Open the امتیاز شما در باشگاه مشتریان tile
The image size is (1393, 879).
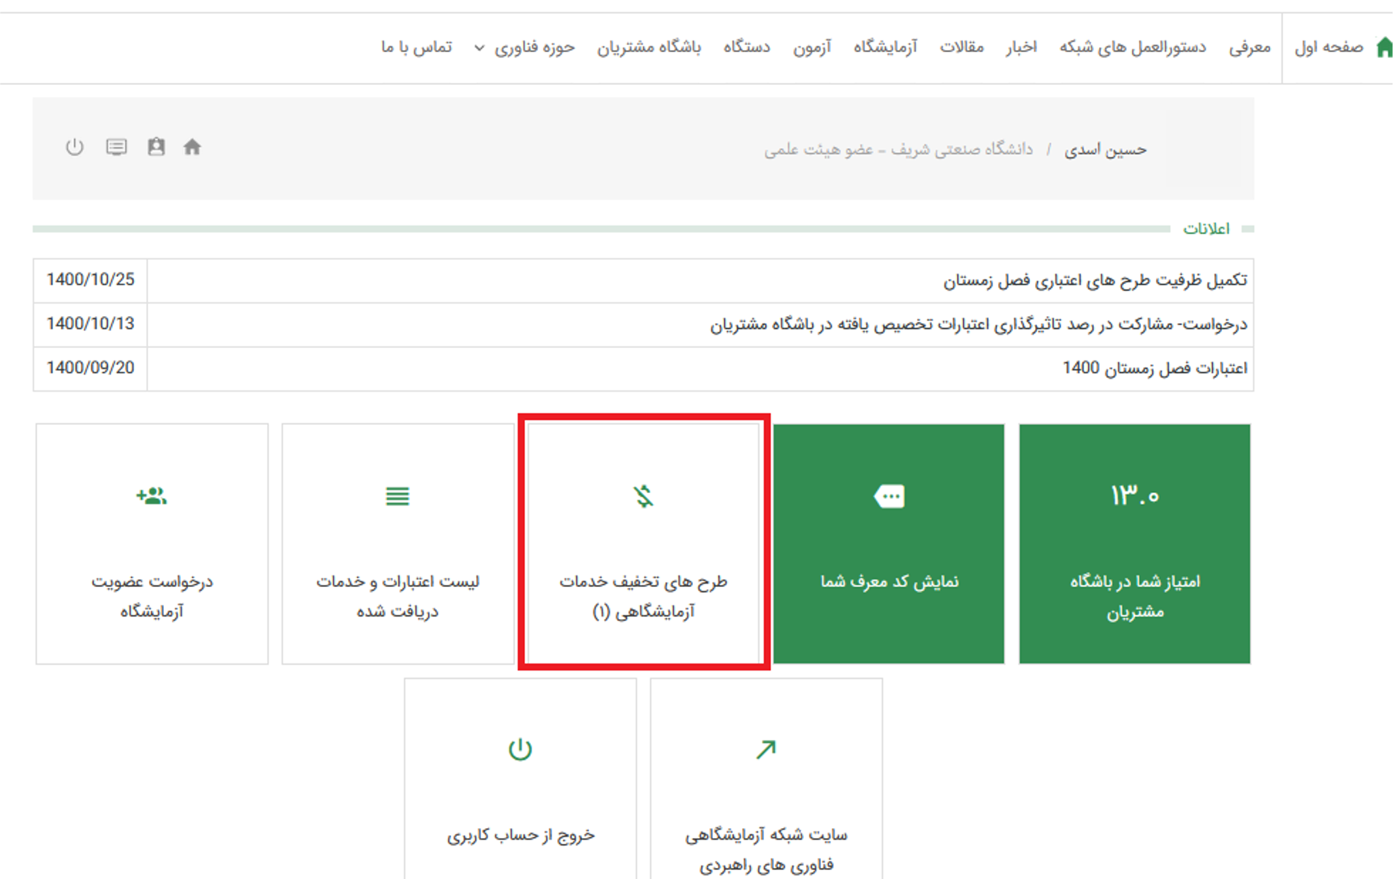click(x=1134, y=544)
